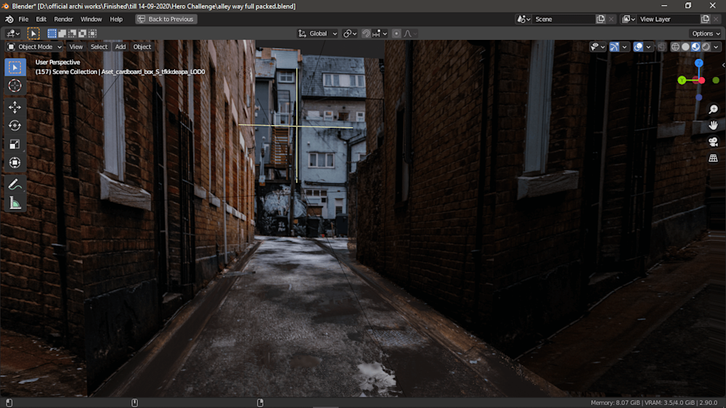The image size is (726, 408).
Task: Choose the 'Subtract selection' mode icon
Action: click(72, 33)
